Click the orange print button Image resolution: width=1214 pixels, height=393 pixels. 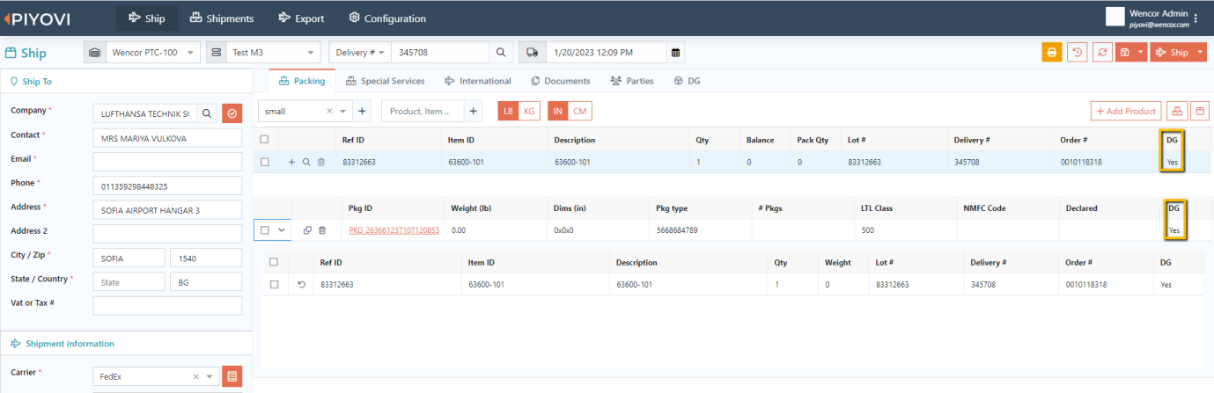(1051, 53)
